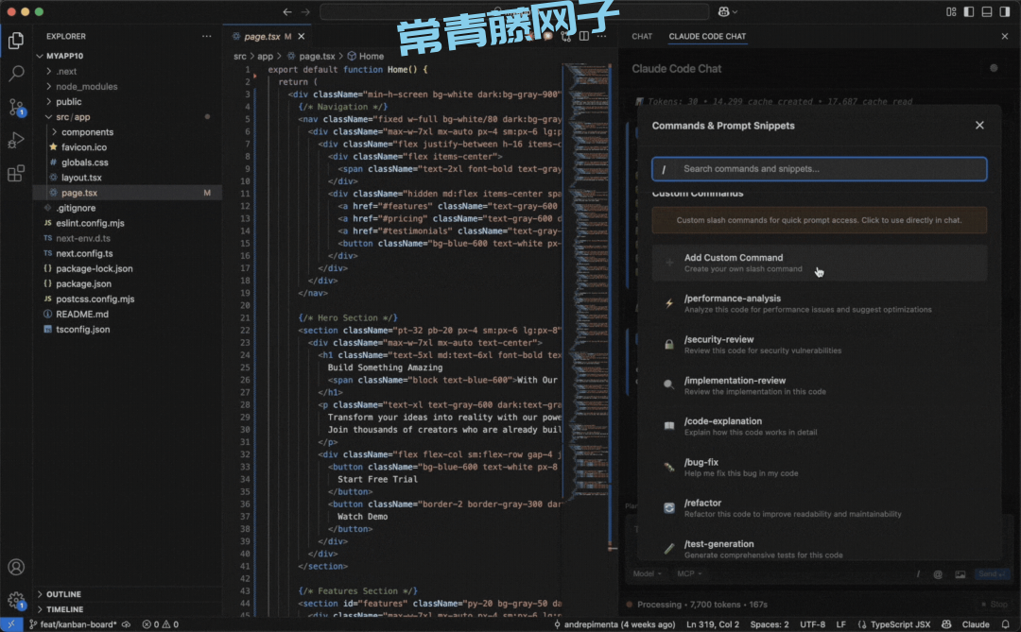Open the Extensions view

(x=16, y=174)
